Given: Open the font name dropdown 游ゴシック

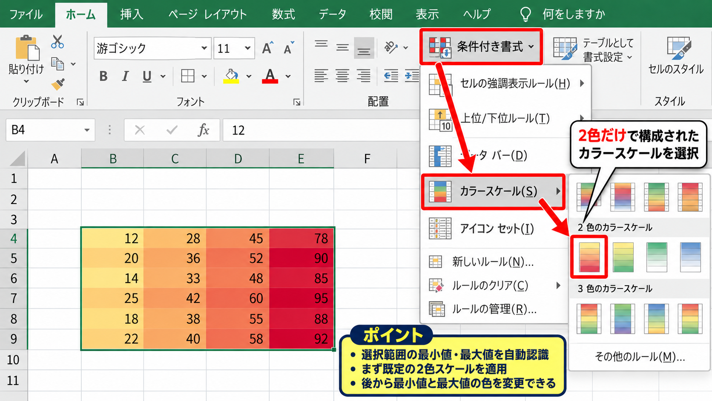Looking at the screenshot, I should click(204, 48).
